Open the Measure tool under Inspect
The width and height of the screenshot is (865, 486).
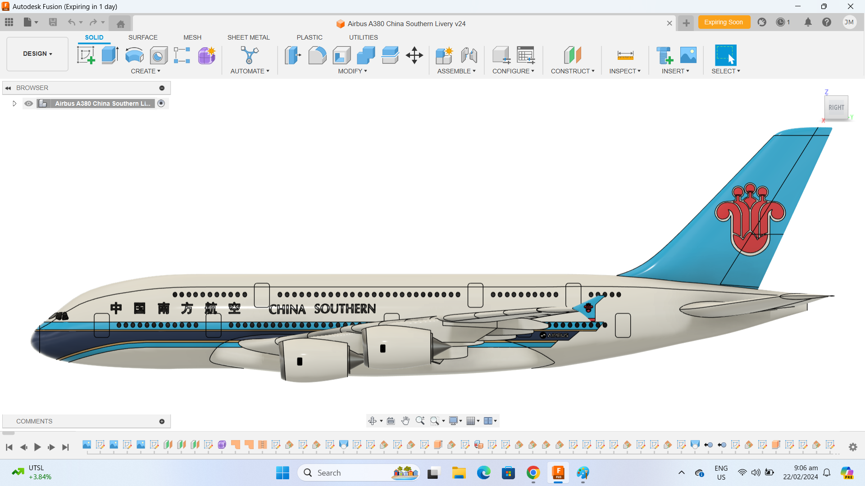pos(625,55)
